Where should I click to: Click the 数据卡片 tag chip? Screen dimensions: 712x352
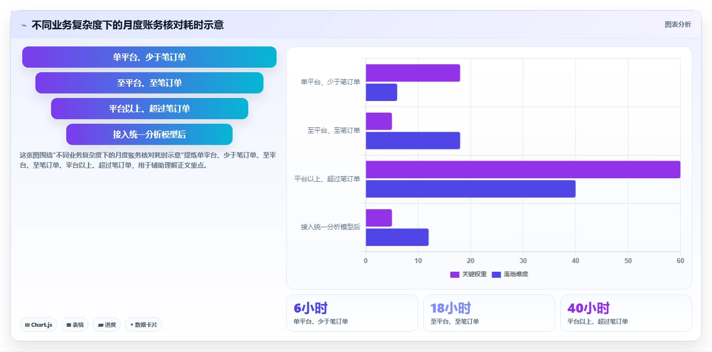tap(144, 325)
